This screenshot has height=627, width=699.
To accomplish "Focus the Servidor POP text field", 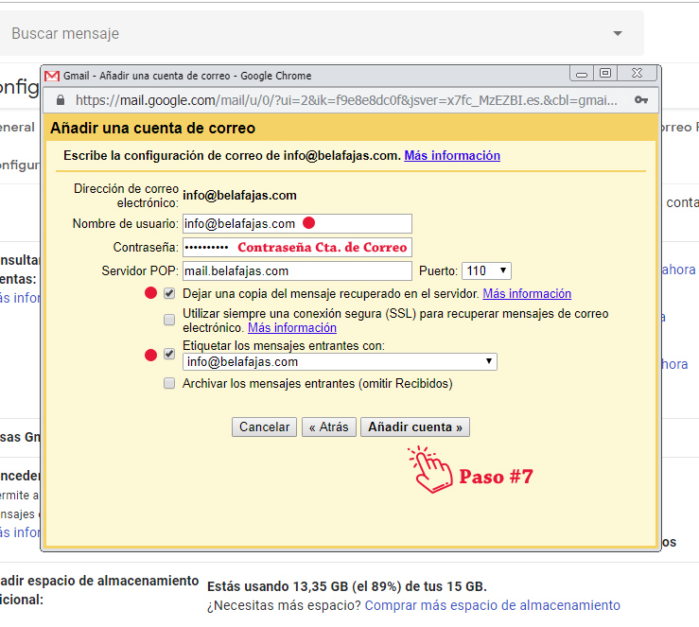I will click(297, 271).
